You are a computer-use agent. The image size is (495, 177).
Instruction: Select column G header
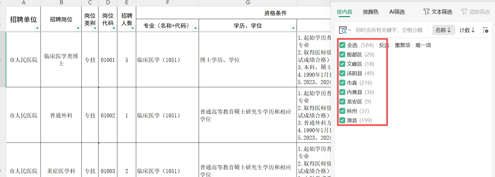tap(248, 3)
